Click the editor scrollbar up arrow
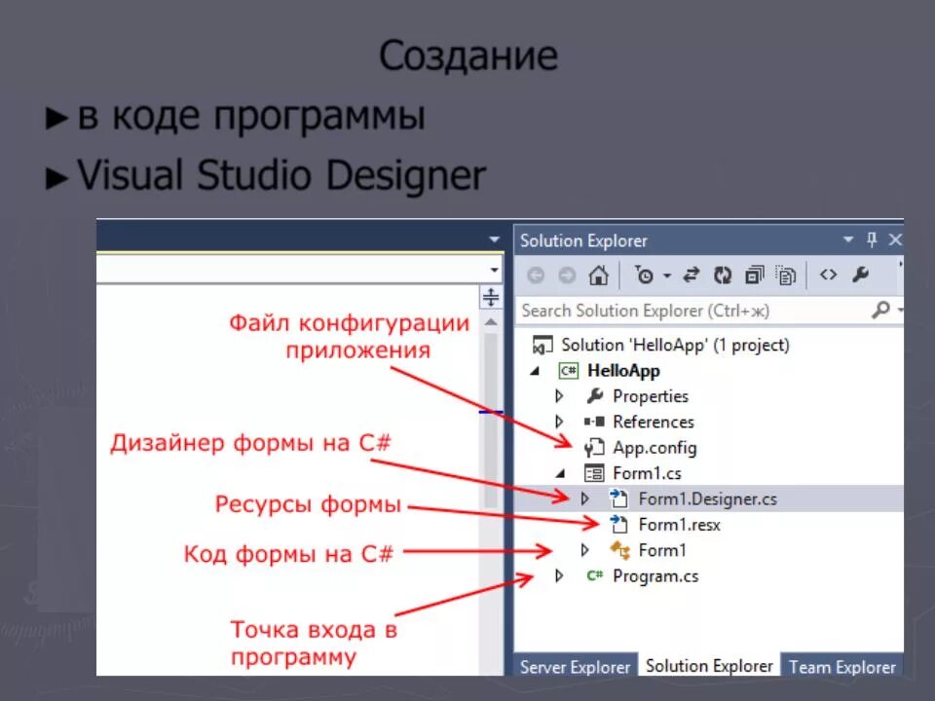Image resolution: width=935 pixels, height=701 pixels. [491, 322]
